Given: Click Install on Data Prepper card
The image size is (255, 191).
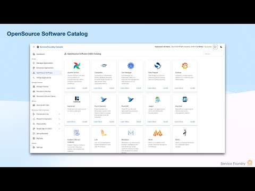Looking at the screenshot, I should pos(166,88).
